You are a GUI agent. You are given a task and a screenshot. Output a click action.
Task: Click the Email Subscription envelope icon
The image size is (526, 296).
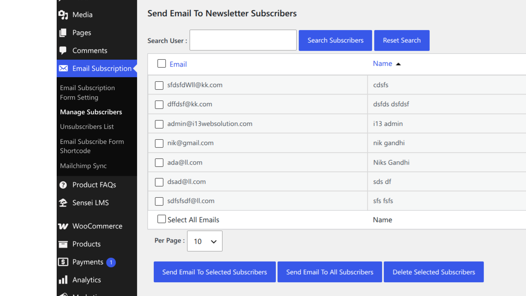click(63, 68)
